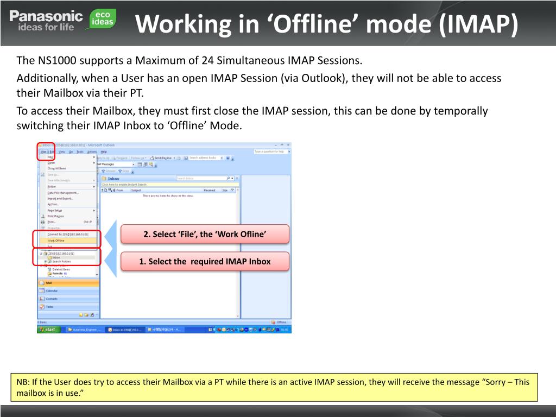The image size is (556, 417).
Task: Click the Notes icon in the navigation footer
Action: [81, 315]
